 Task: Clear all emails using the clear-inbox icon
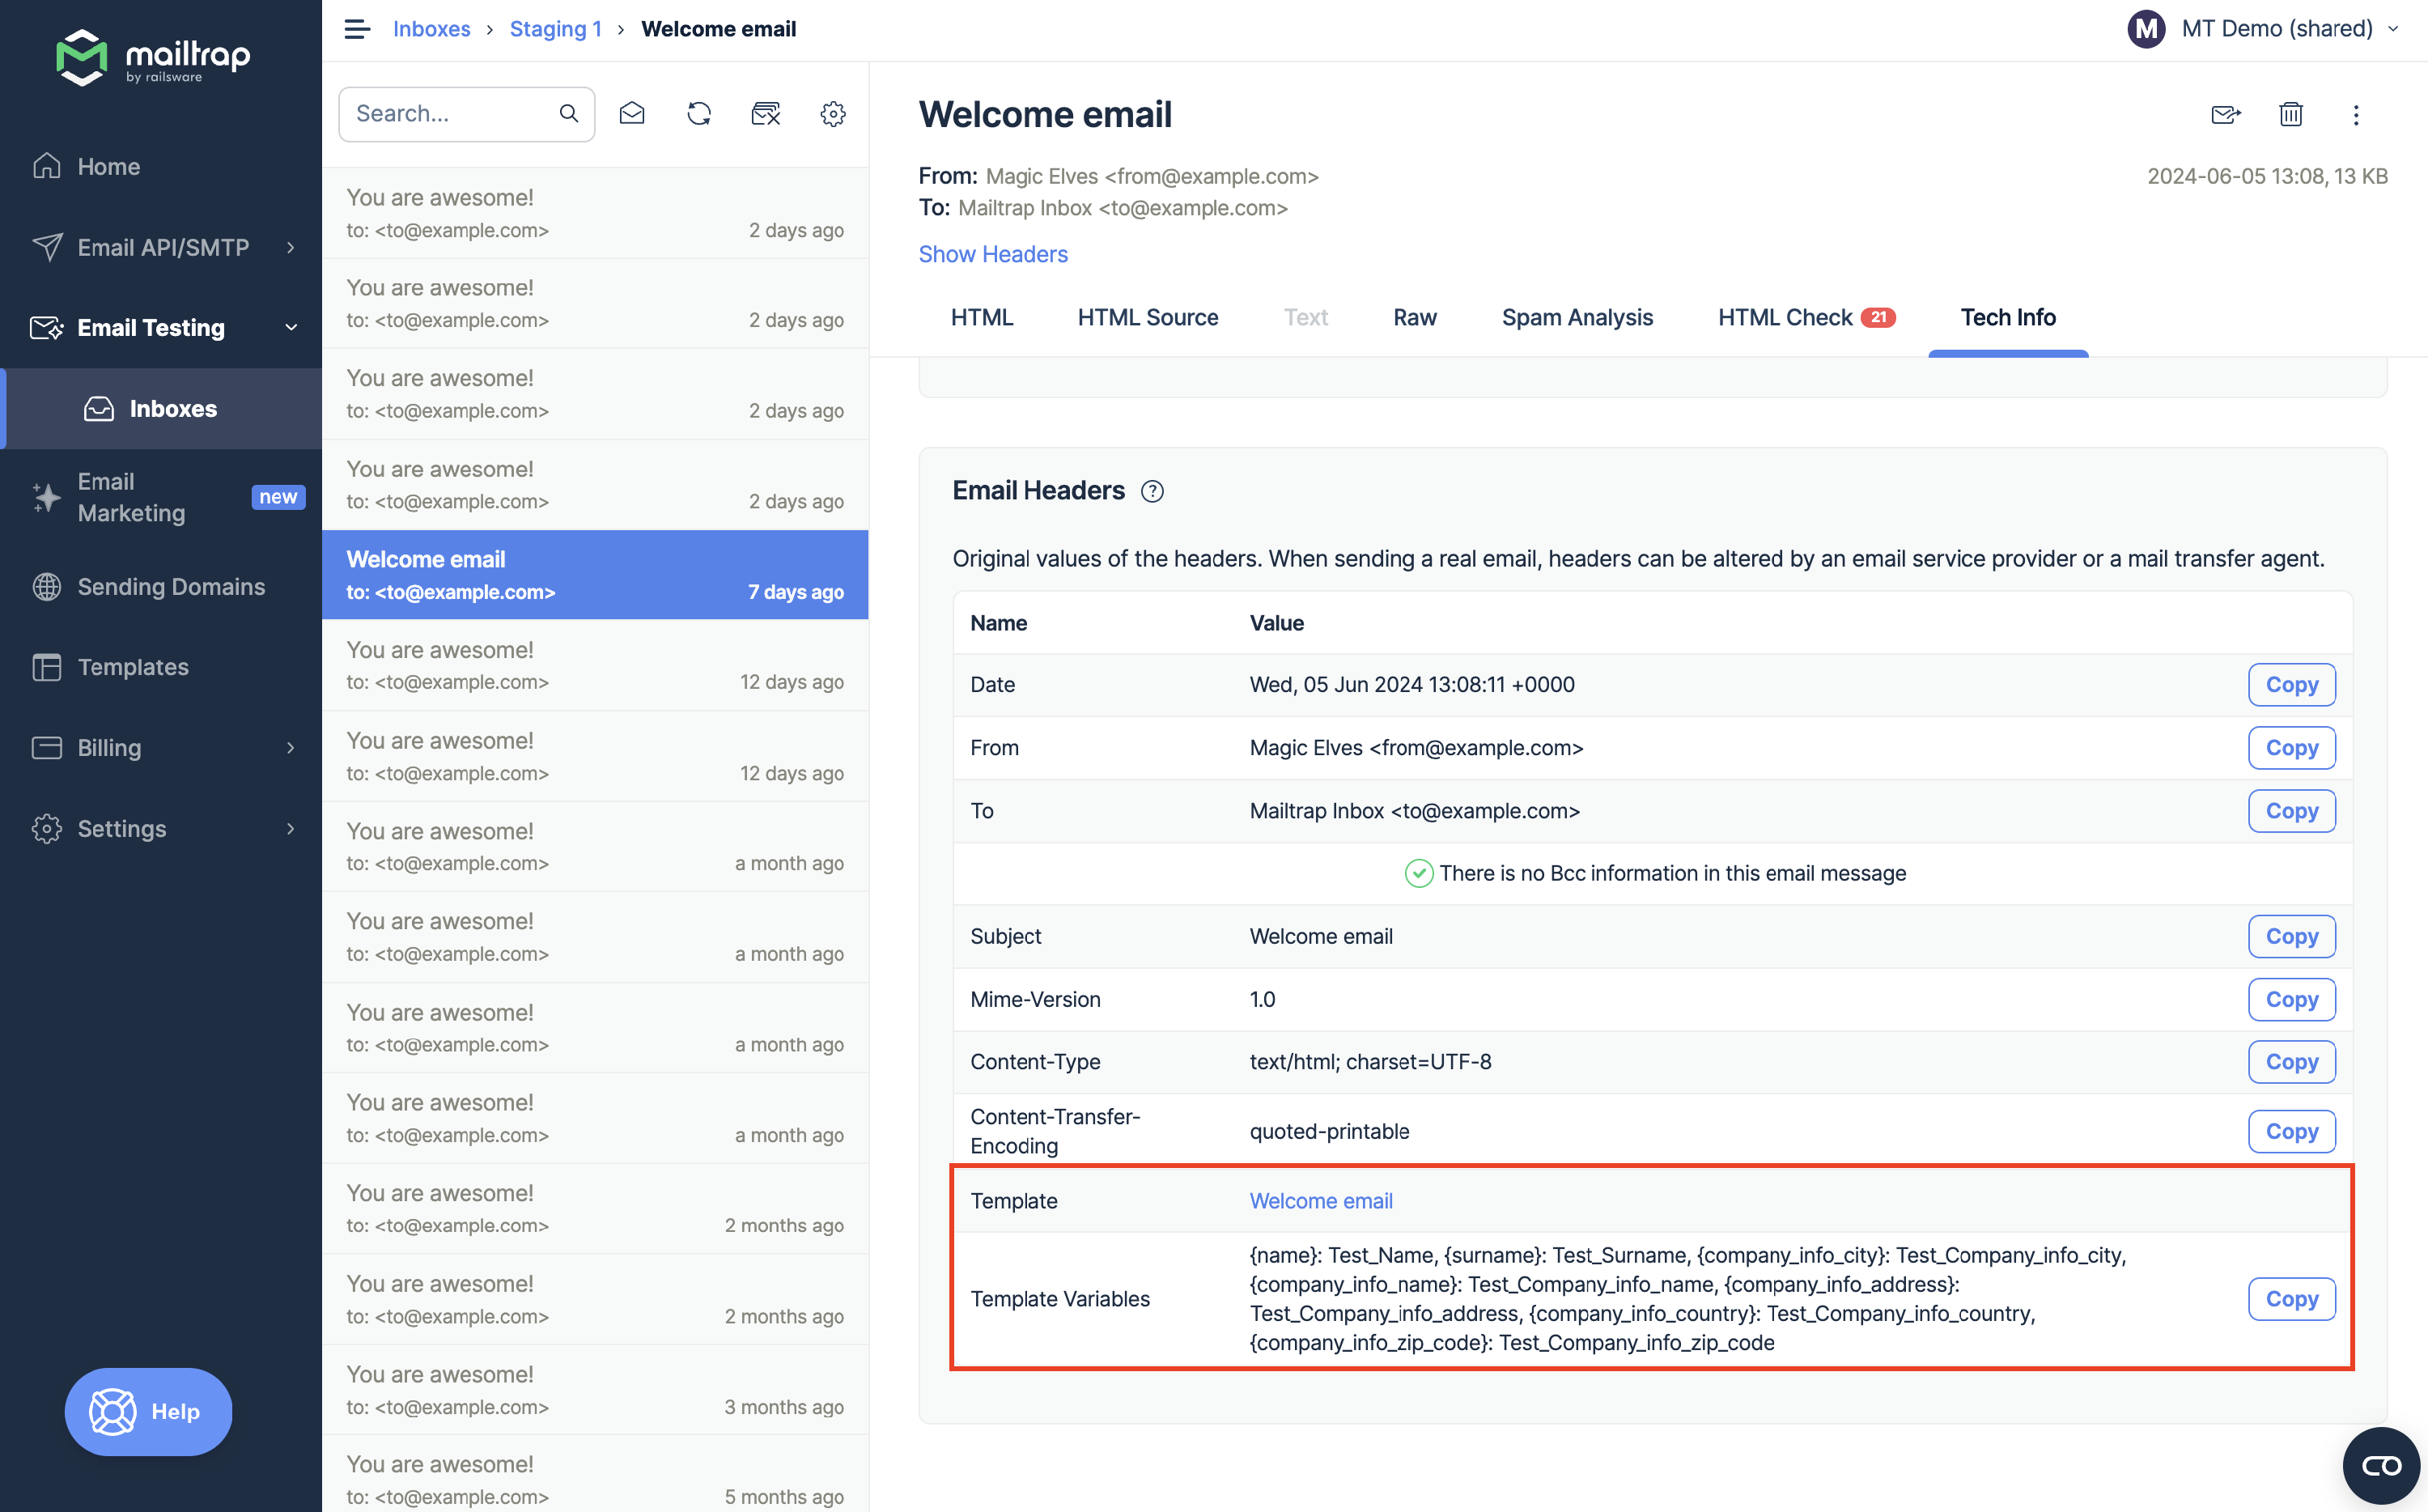(766, 114)
